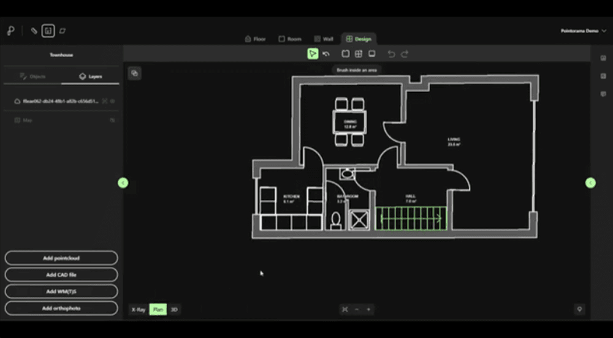
Task: Select the ruler measure tool at top-left
Action: (34, 31)
